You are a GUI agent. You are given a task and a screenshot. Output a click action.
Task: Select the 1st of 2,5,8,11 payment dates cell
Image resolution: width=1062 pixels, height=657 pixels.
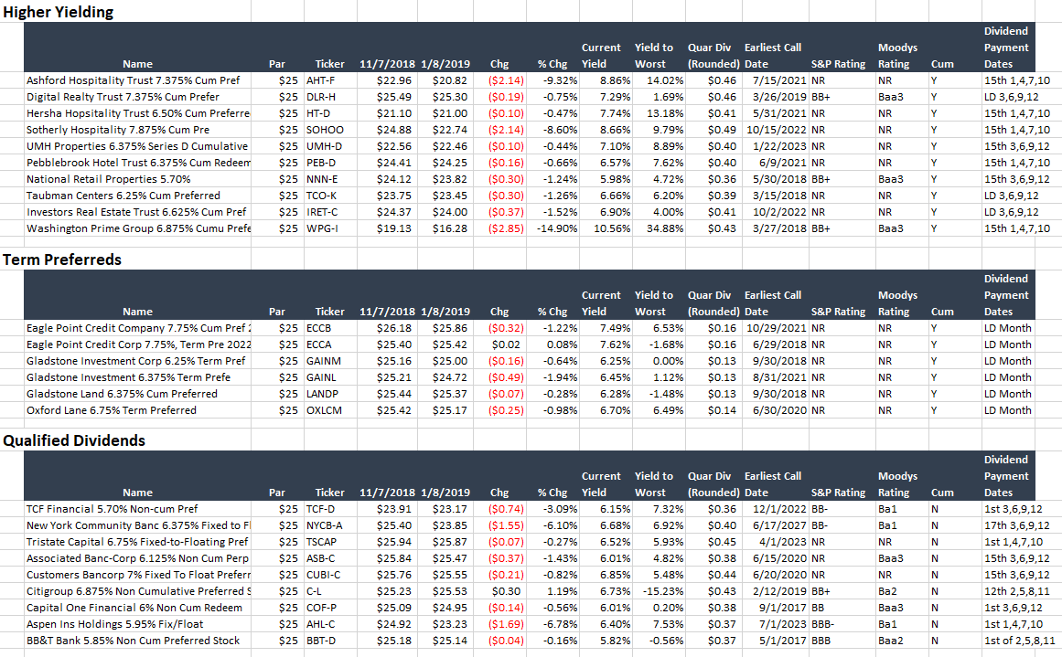[1019, 641]
